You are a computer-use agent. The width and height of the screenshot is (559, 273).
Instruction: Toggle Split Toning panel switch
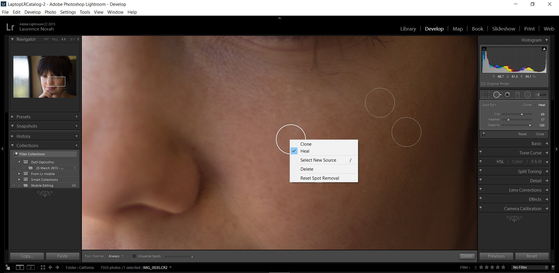pos(481,171)
